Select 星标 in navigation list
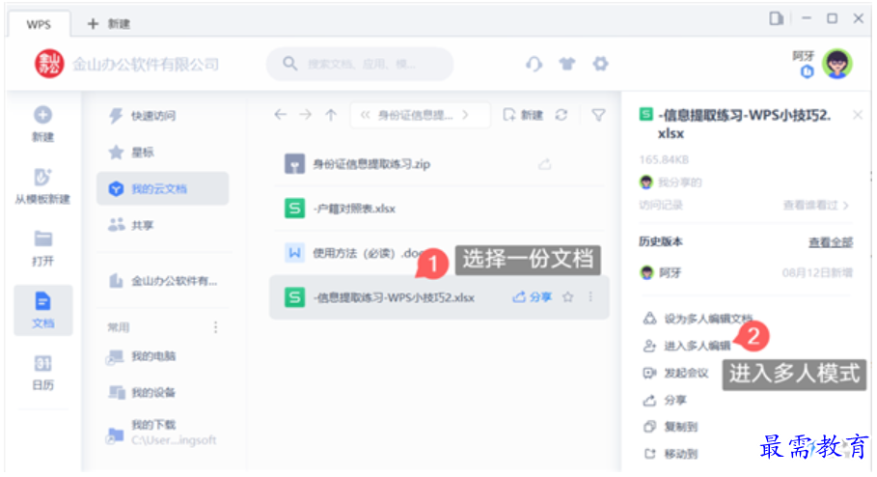The height and width of the screenshot is (477, 877). click(x=163, y=153)
